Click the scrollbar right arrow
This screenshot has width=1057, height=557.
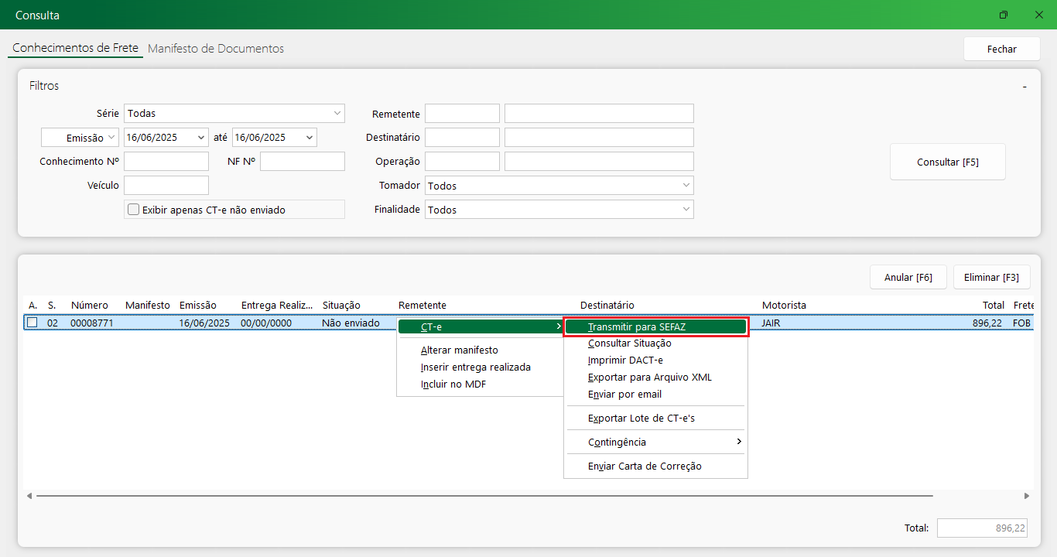[1027, 495]
